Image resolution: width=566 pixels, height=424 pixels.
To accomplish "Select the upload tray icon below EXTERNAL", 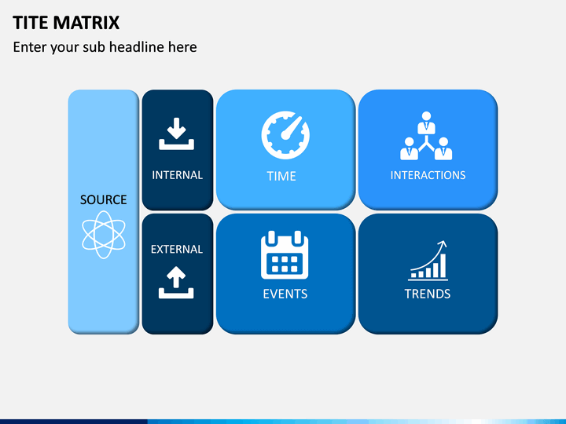I will coord(176,283).
